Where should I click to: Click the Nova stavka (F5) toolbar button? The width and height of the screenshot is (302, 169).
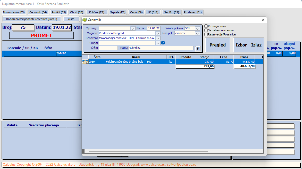coord(14,12)
